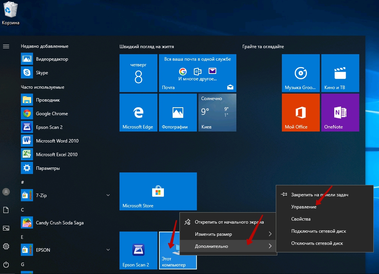
Task: Open the weather tile for Киев
Action: [x=217, y=113]
